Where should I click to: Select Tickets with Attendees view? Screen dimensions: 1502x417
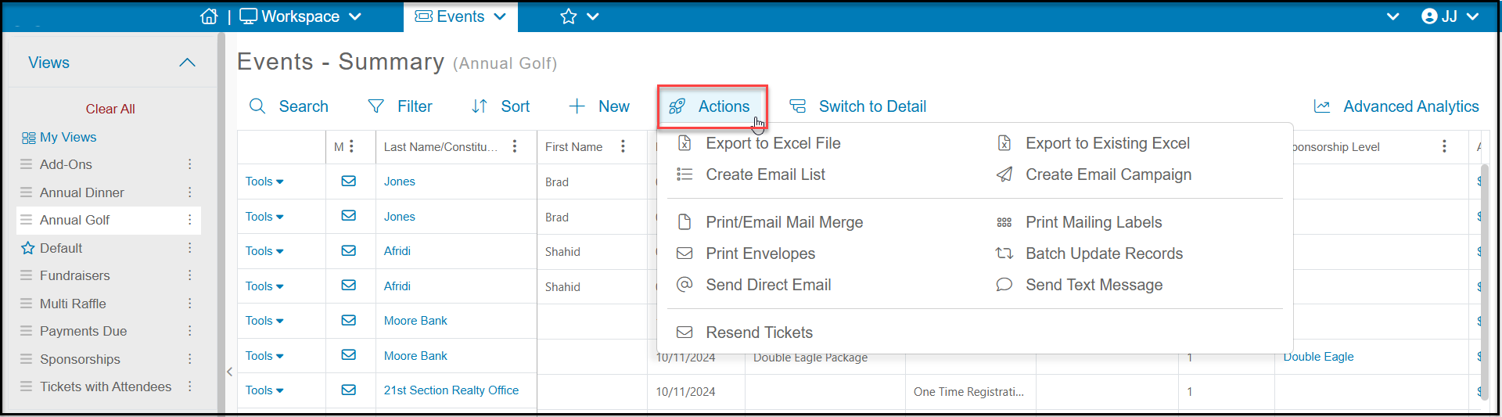(106, 386)
